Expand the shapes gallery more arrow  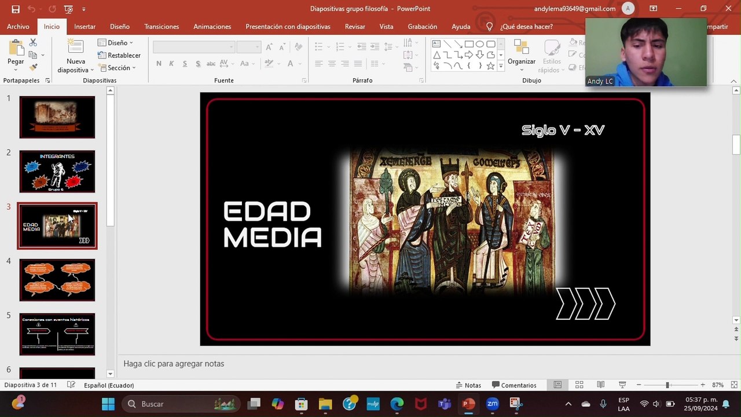point(501,67)
